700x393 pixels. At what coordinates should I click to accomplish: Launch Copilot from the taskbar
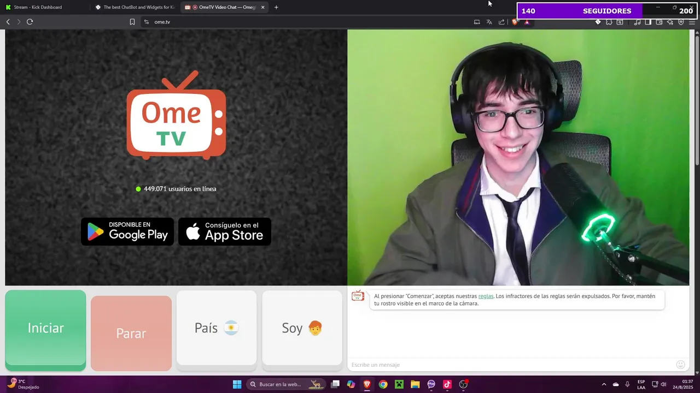point(351,384)
